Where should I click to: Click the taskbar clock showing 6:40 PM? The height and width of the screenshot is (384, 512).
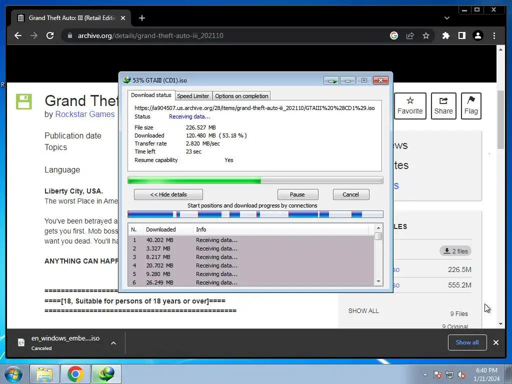click(x=486, y=374)
